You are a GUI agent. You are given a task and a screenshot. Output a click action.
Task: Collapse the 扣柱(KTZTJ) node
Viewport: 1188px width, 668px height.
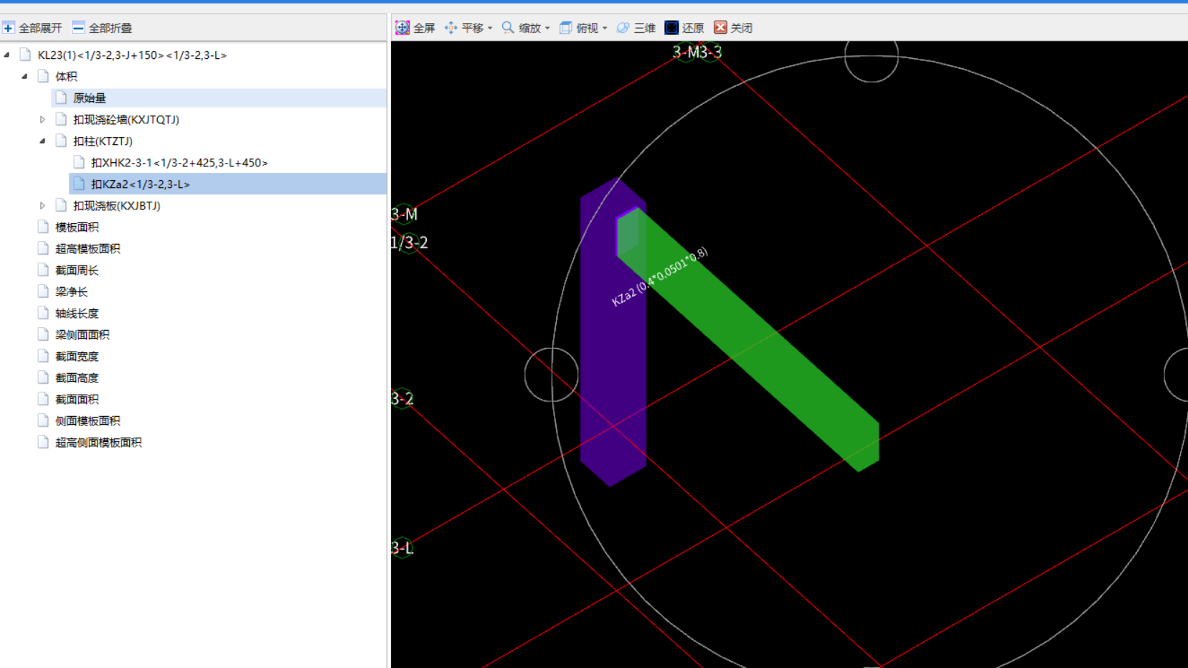pyautogui.click(x=42, y=141)
